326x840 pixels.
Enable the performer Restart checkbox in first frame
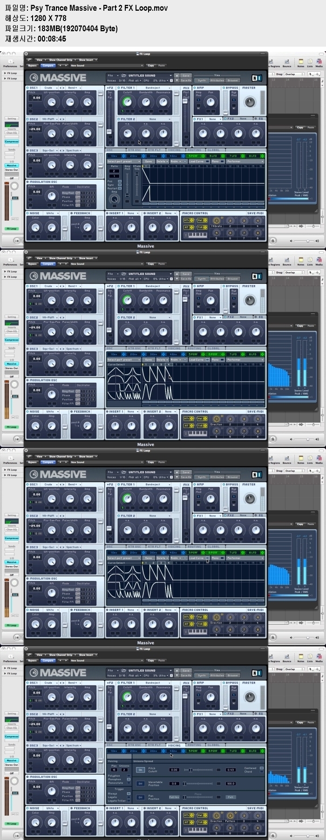120,189
